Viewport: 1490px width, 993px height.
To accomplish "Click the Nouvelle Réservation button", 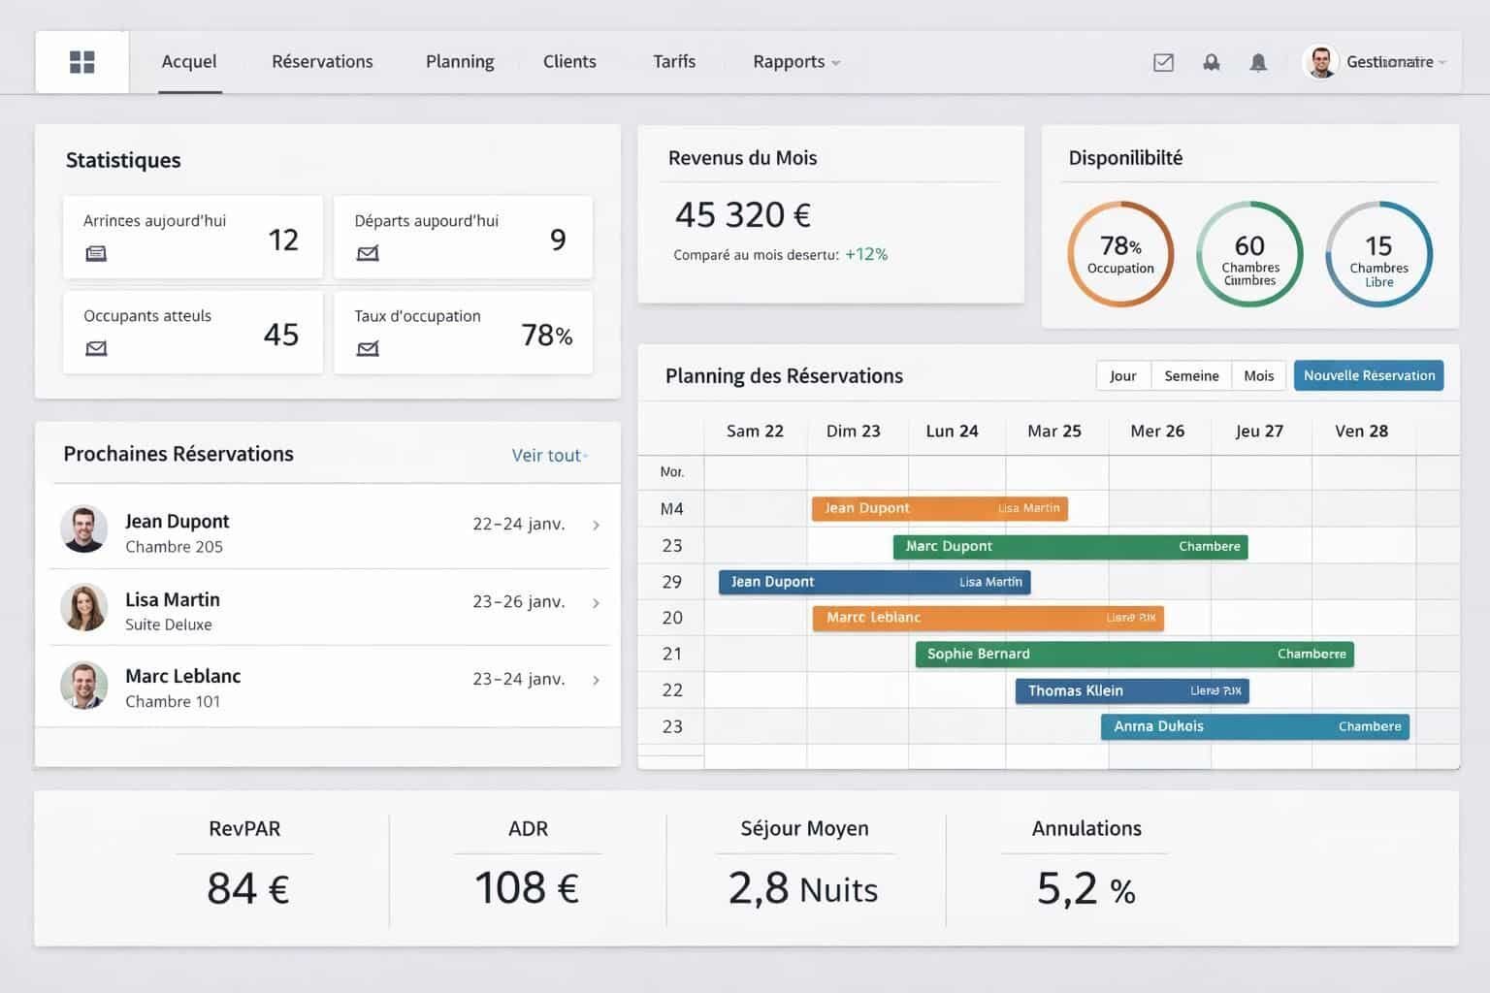I will 1368,375.
